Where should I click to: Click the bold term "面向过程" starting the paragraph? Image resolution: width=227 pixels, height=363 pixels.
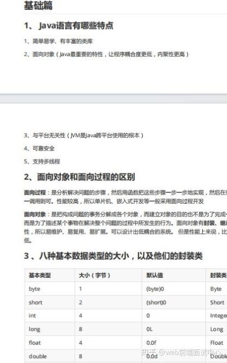pyautogui.click(x=35, y=192)
